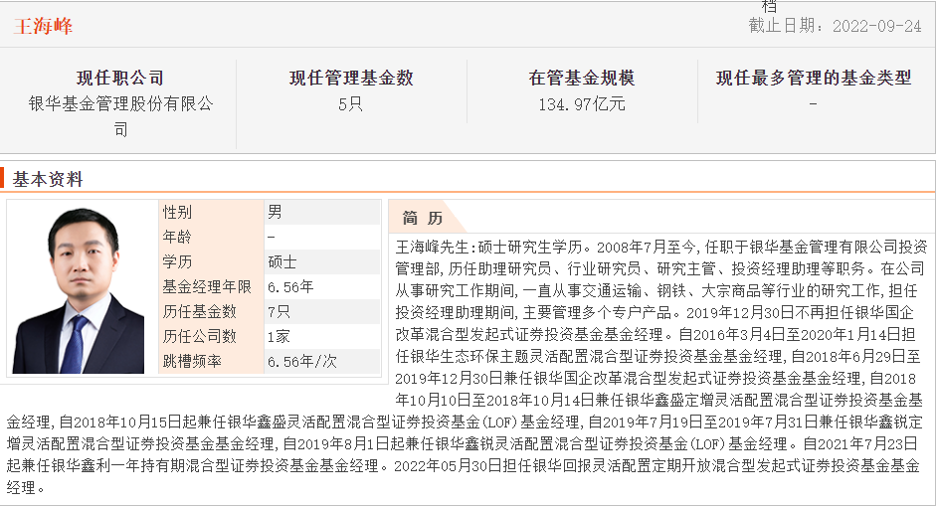The width and height of the screenshot is (937, 508).
Task: Click the fund manager name 王海峰
Action: (x=43, y=26)
